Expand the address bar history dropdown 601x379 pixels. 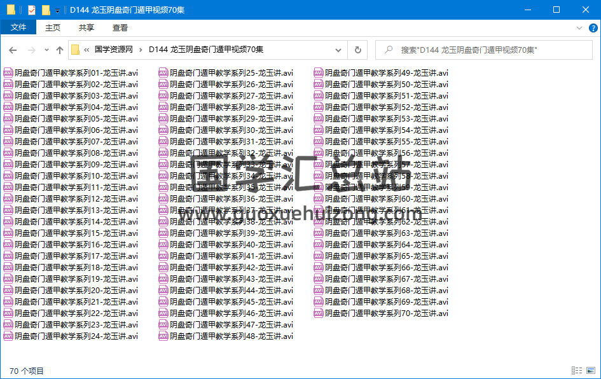338,50
